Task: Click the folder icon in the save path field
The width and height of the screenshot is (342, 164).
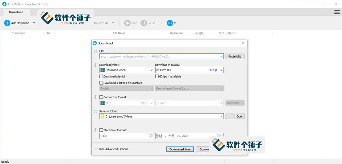Action: (x=102, y=116)
